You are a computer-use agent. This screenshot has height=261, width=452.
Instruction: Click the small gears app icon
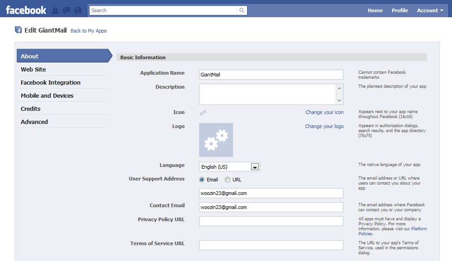pos(203,113)
